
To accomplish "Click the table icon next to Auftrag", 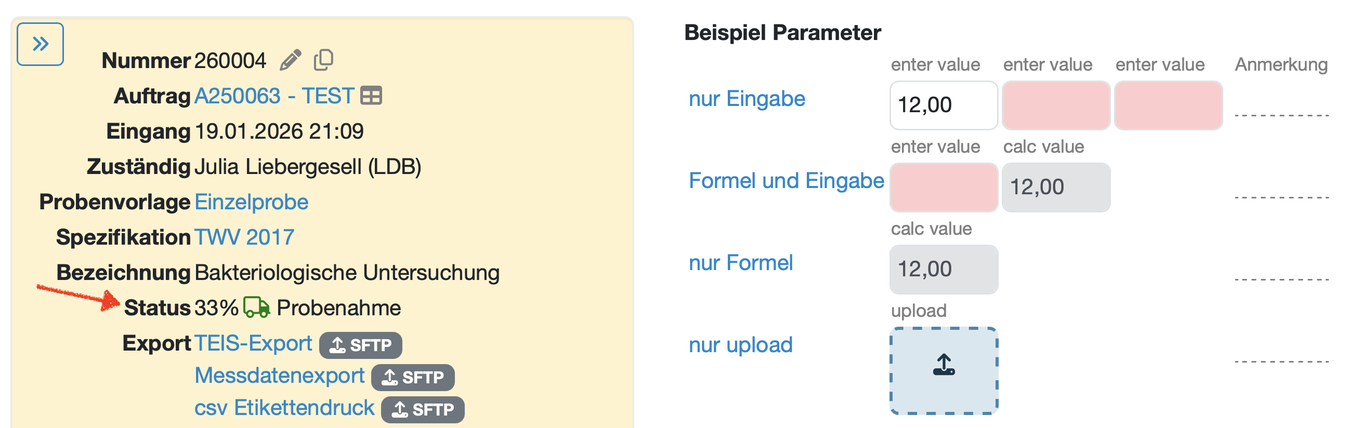I will point(371,96).
